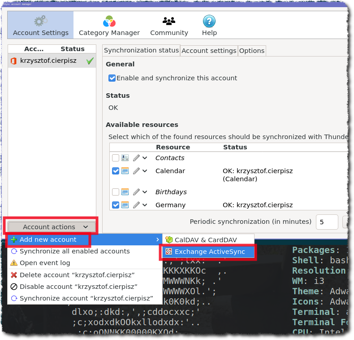This screenshot has width=354, height=340.
Task: Select krzysztof.cierpisz account name
Action: (48, 61)
